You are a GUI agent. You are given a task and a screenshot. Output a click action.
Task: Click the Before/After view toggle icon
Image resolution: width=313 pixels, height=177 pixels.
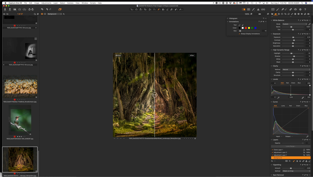[x=244, y=9]
